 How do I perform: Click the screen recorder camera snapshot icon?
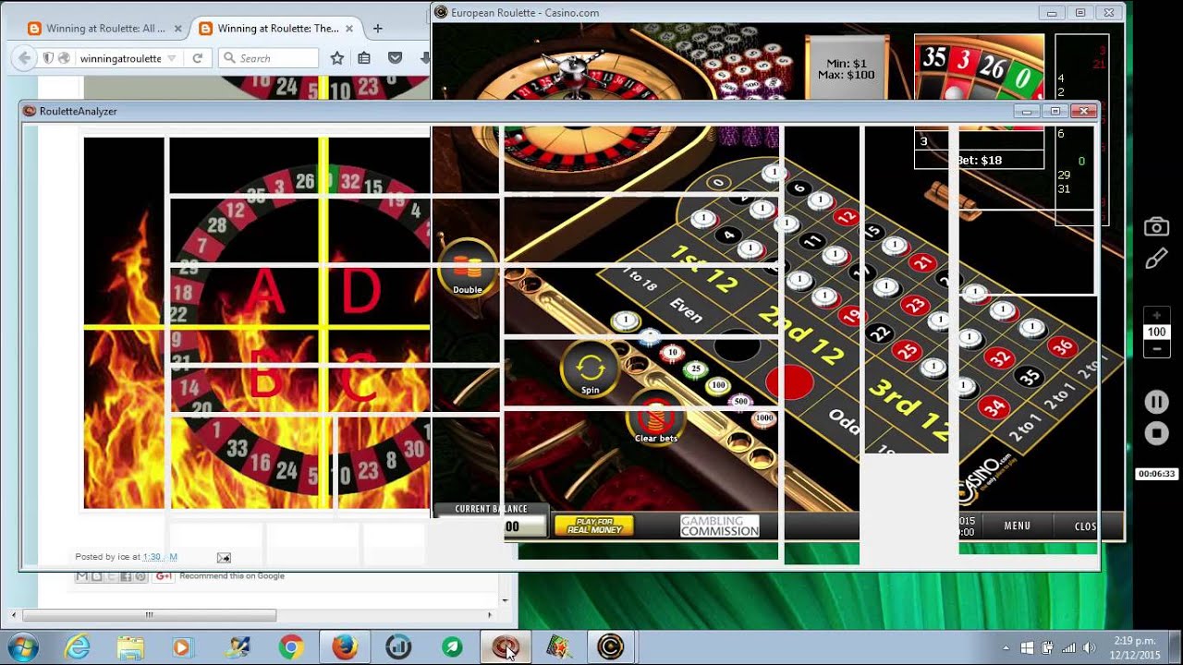coord(1156,227)
